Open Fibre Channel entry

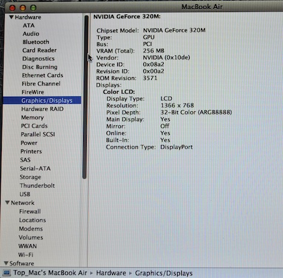coord(41,84)
